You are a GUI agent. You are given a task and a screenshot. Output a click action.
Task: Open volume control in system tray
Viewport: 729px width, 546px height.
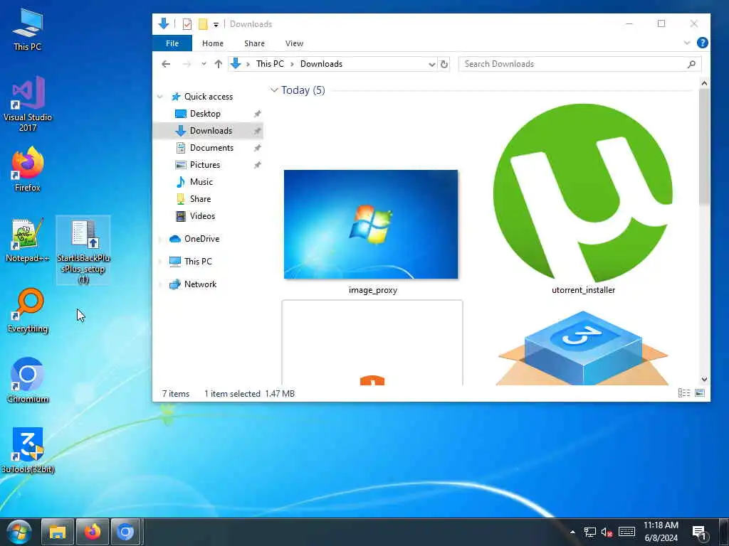point(607,532)
